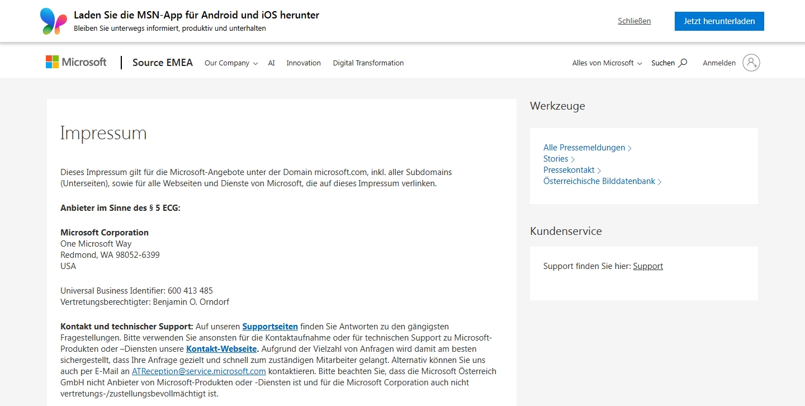Open the Kontakt-Webseite link
Image resolution: width=805 pixels, height=406 pixels.
pyautogui.click(x=221, y=349)
